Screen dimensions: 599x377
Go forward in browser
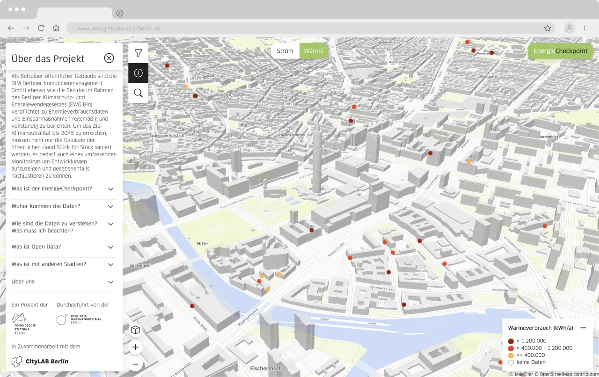[x=26, y=28]
